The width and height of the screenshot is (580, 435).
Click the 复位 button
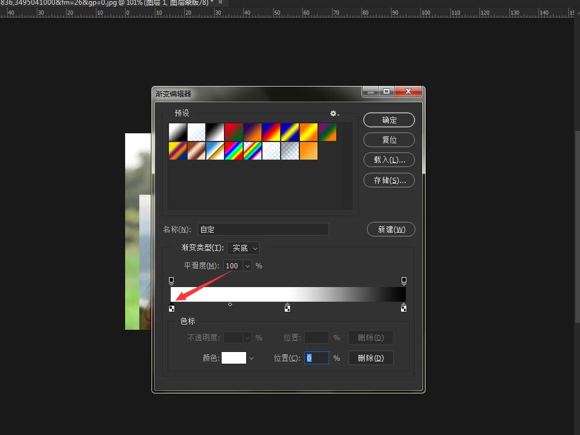pyautogui.click(x=389, y=140)
